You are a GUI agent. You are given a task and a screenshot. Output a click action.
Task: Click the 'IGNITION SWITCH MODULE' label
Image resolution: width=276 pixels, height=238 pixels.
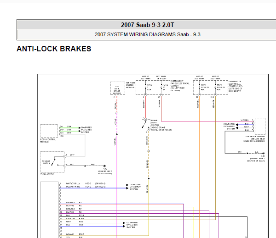click(130, 85)
